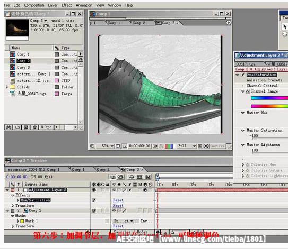The height and width of the screenshot is (249, 288).
Task: Click the always preview icon in viewer footer
Action: pos(92,146)
